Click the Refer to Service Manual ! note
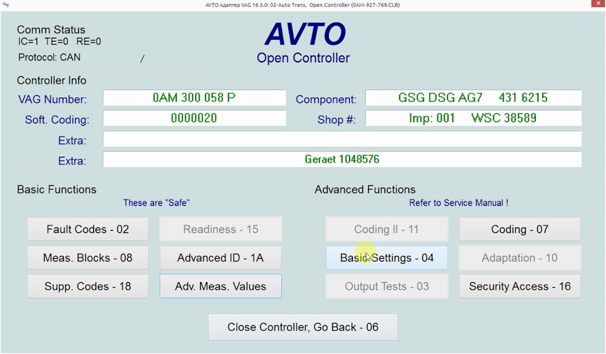This screenshot has height=354, width=606. tap(458, 203)
